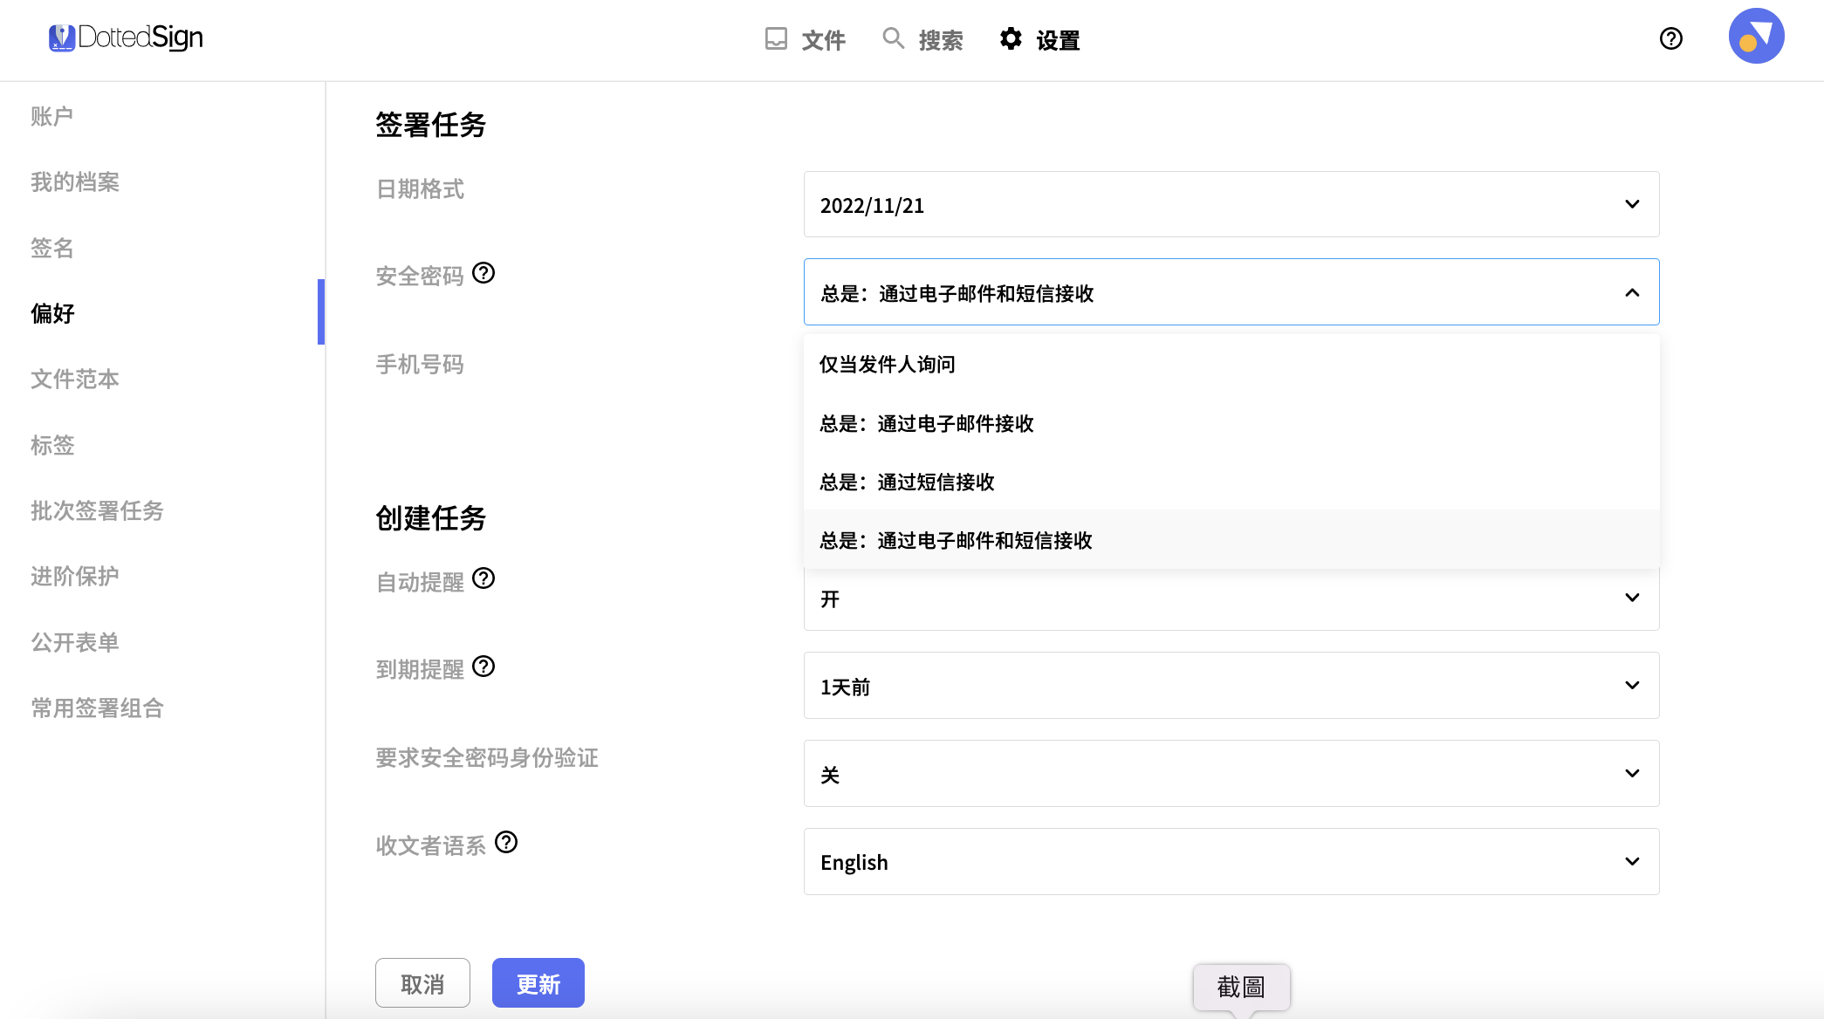Select option 总是：通过短信接收
Image resolution: width=1824 pixels, height=1019 pixels.
click(1231, 482)
